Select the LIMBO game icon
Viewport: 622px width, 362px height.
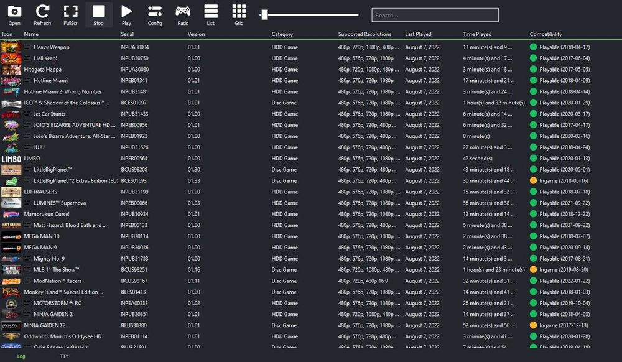(x=11, y=158)
